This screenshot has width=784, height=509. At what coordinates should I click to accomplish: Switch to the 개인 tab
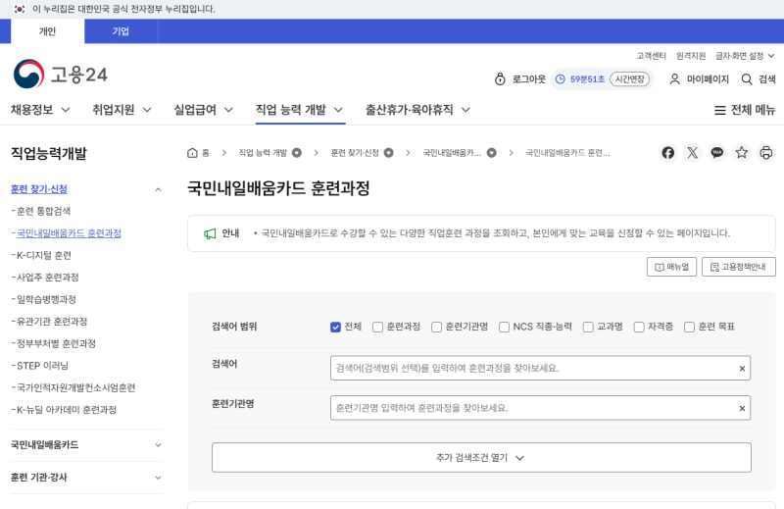47,31
